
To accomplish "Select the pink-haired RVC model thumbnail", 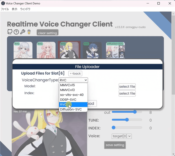I will (x=46, y=50).
